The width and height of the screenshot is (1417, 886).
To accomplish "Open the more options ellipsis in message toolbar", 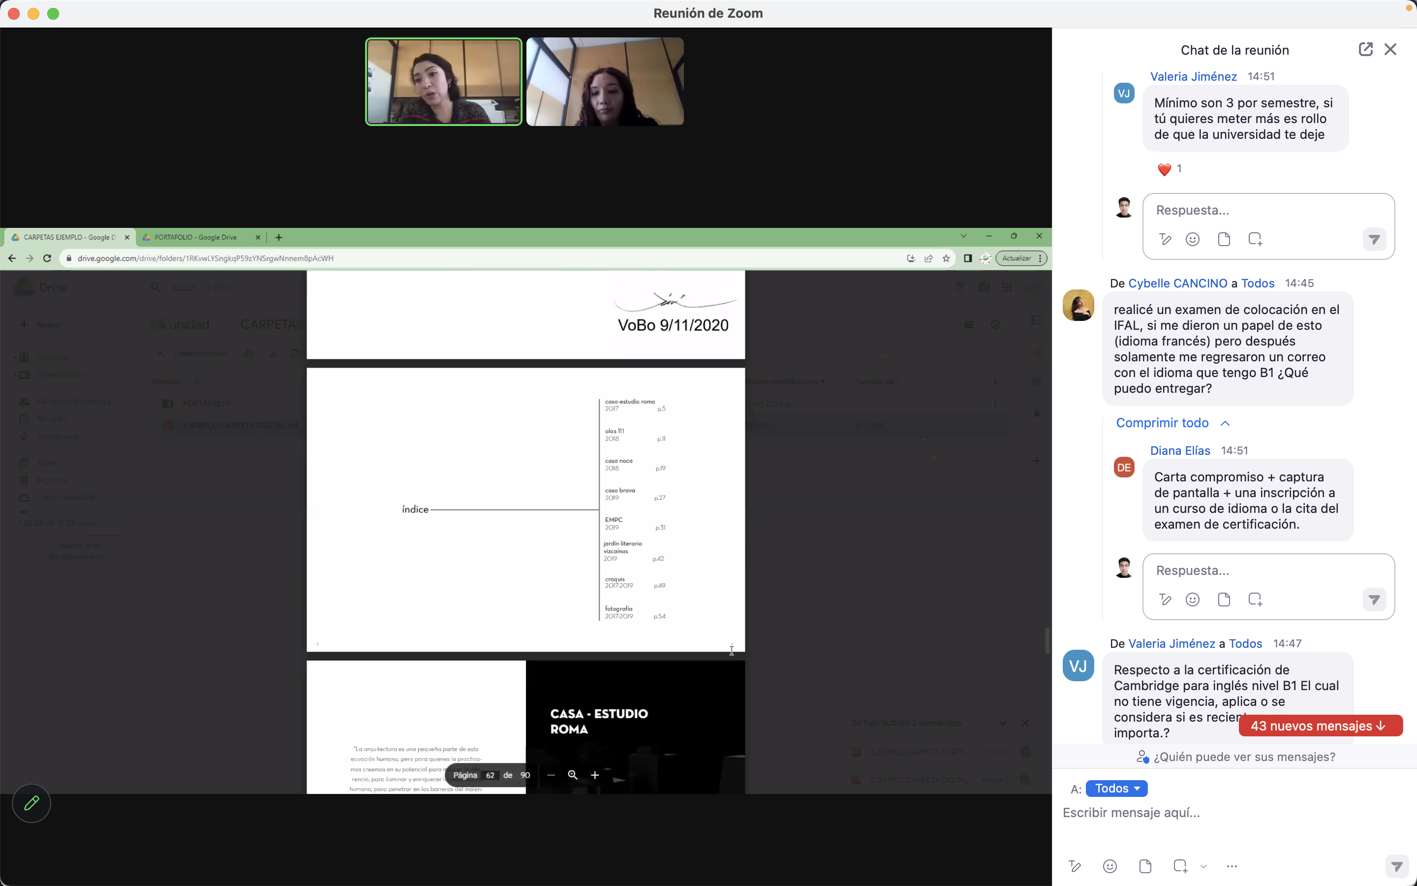I will pyautogui.click(x=1232, y=866).
